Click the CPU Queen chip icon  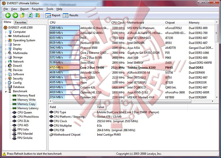click(x=14, y=113)
